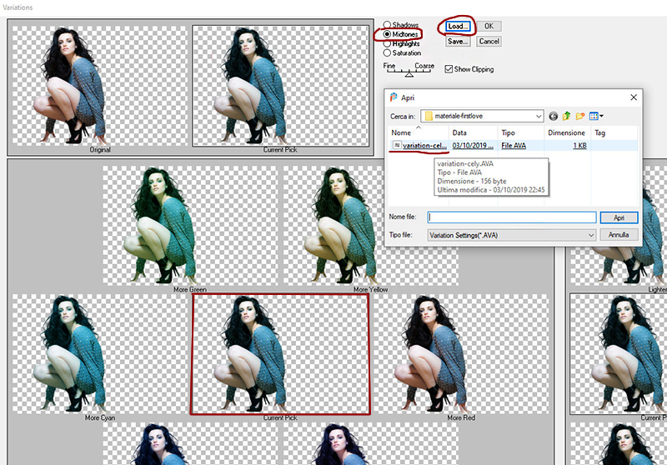Select the Saturation radio button
The width and height of the screenshot is (667, 465).
pos(387,52)
